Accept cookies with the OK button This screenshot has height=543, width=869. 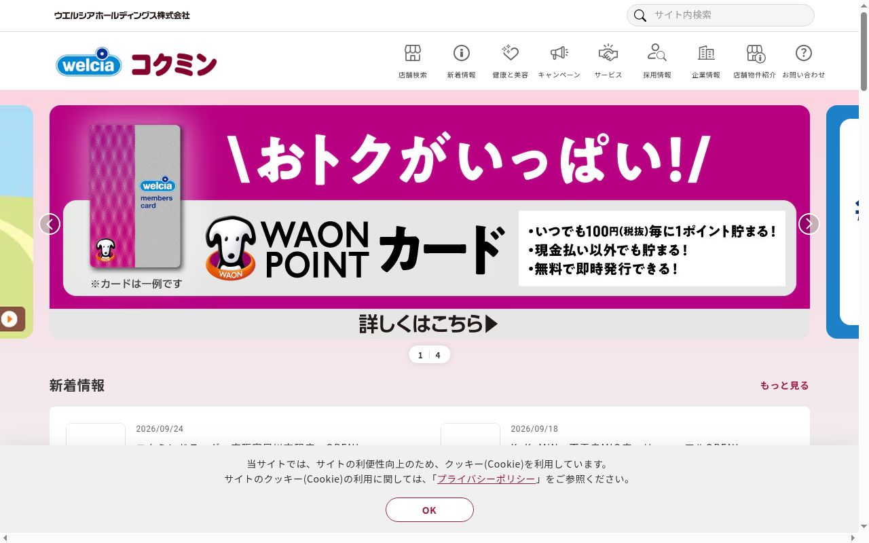click(430, 510)
